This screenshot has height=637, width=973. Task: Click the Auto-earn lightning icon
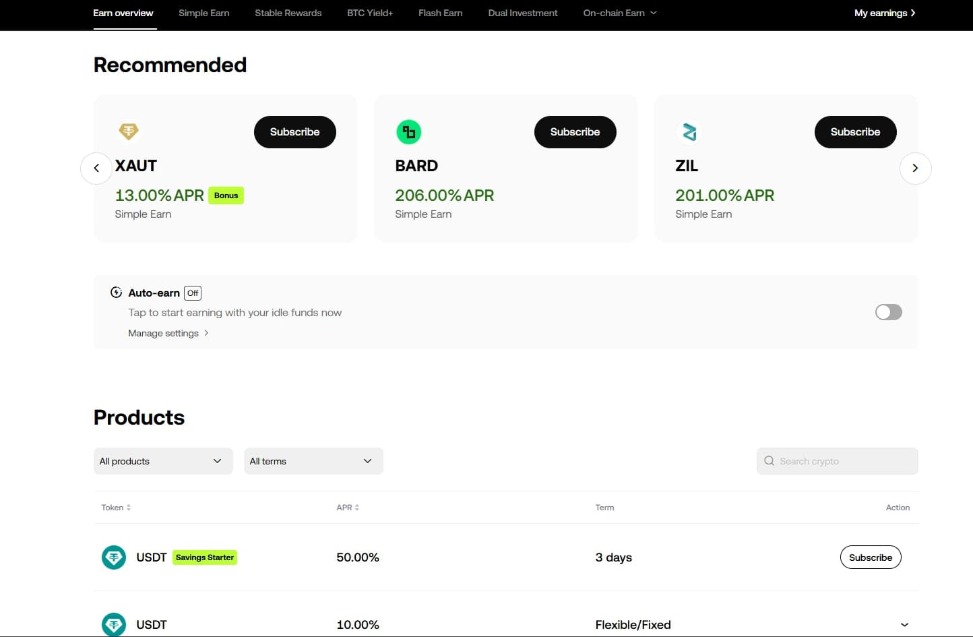(116, 293)
